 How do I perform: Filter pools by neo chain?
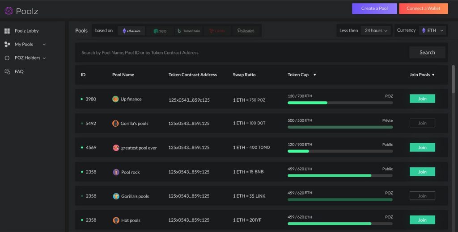160,31
